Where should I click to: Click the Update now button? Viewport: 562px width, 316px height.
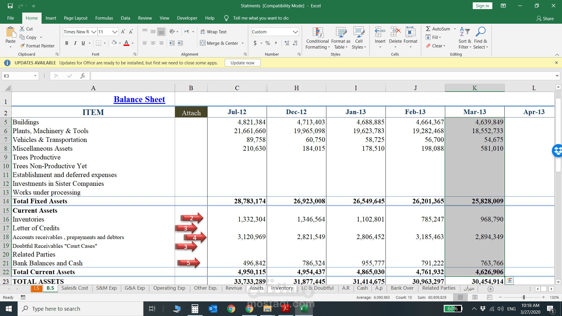[242, 63]
